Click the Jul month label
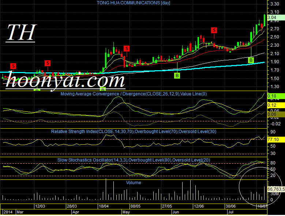The width and height of the screenshot is (285, 216). [x=231, y=212]
